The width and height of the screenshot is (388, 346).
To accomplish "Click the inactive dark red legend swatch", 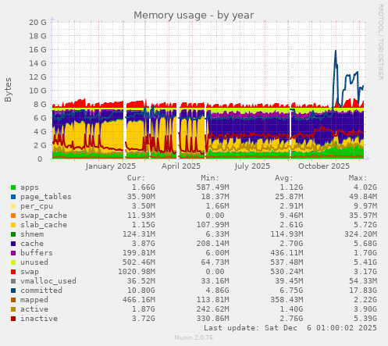I will click(13, 319).
